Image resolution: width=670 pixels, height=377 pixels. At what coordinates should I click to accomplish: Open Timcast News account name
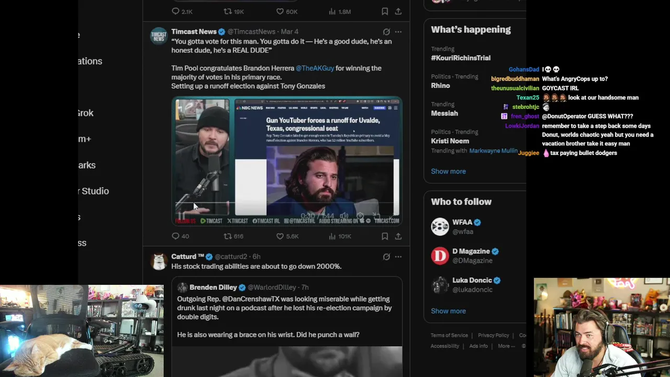194,32
